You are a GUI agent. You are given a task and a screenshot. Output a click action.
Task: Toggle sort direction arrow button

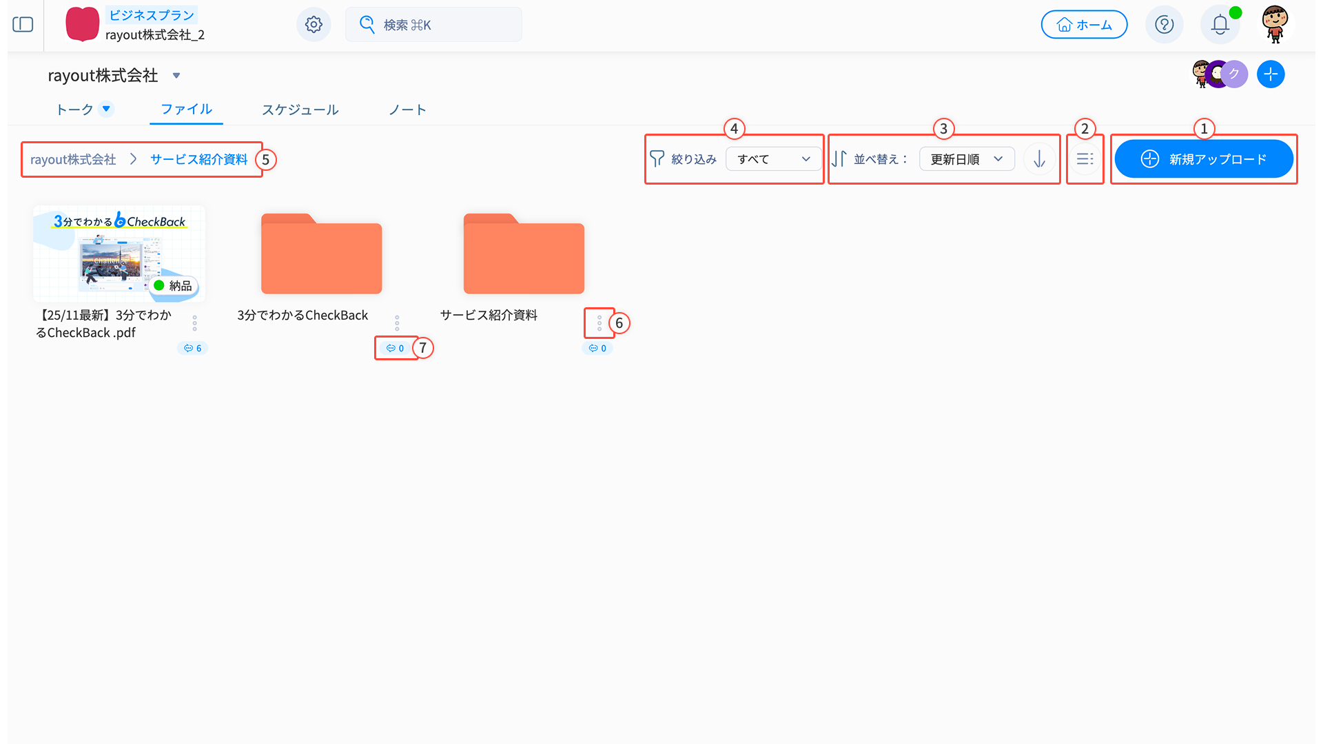pos(1039,159)
